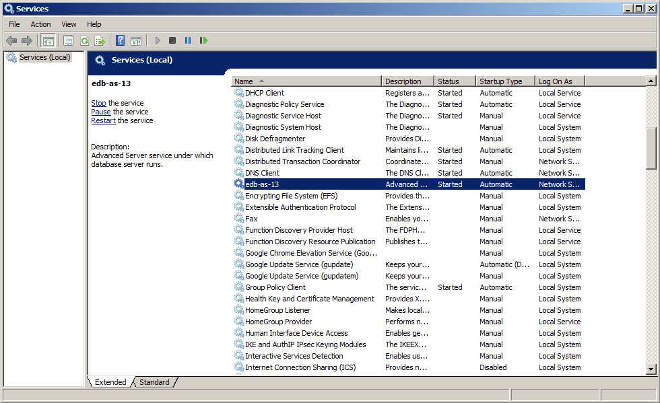Toggle Show/Hide Console Tree toolbar button
This screenshot has width=660, height=403.
48,41
